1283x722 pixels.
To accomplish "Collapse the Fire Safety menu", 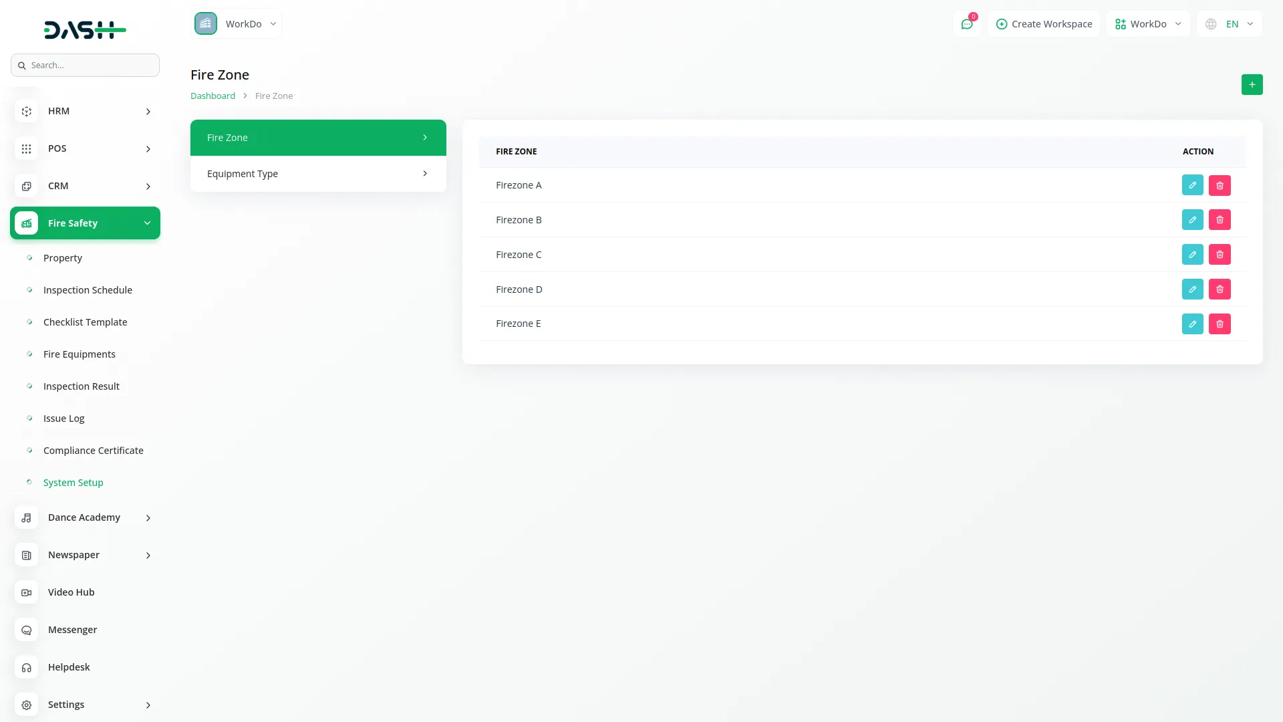I will click(x=85, y=223).
